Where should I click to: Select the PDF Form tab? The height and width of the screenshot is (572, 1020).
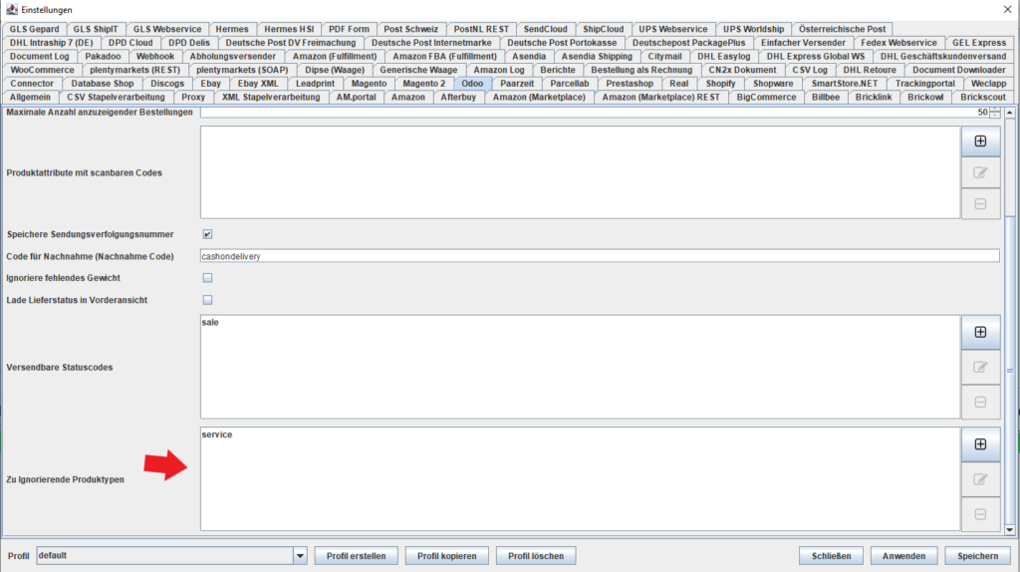(x=349, y=29)
